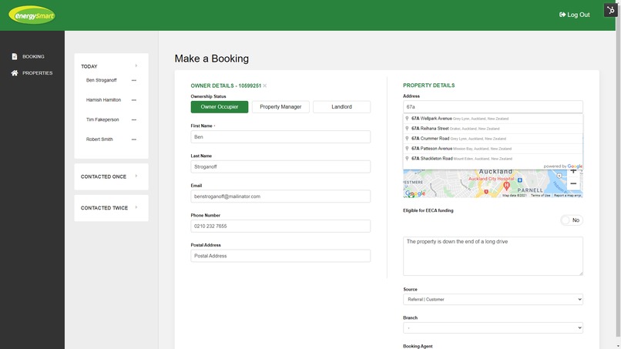Select Robert Smith in Today list
Image resolution: width=621 pixels, height=349 pixels.
point(99,139)
